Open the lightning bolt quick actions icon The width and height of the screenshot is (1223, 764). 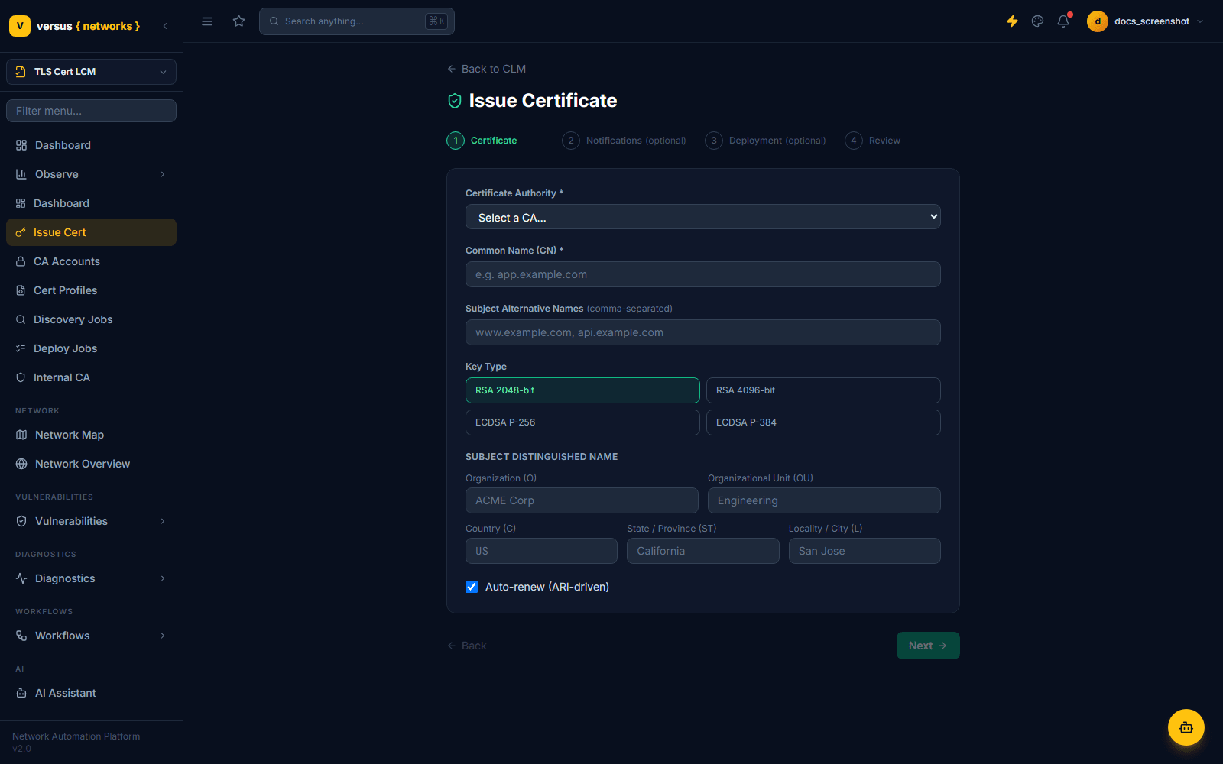pos(1012,21)
